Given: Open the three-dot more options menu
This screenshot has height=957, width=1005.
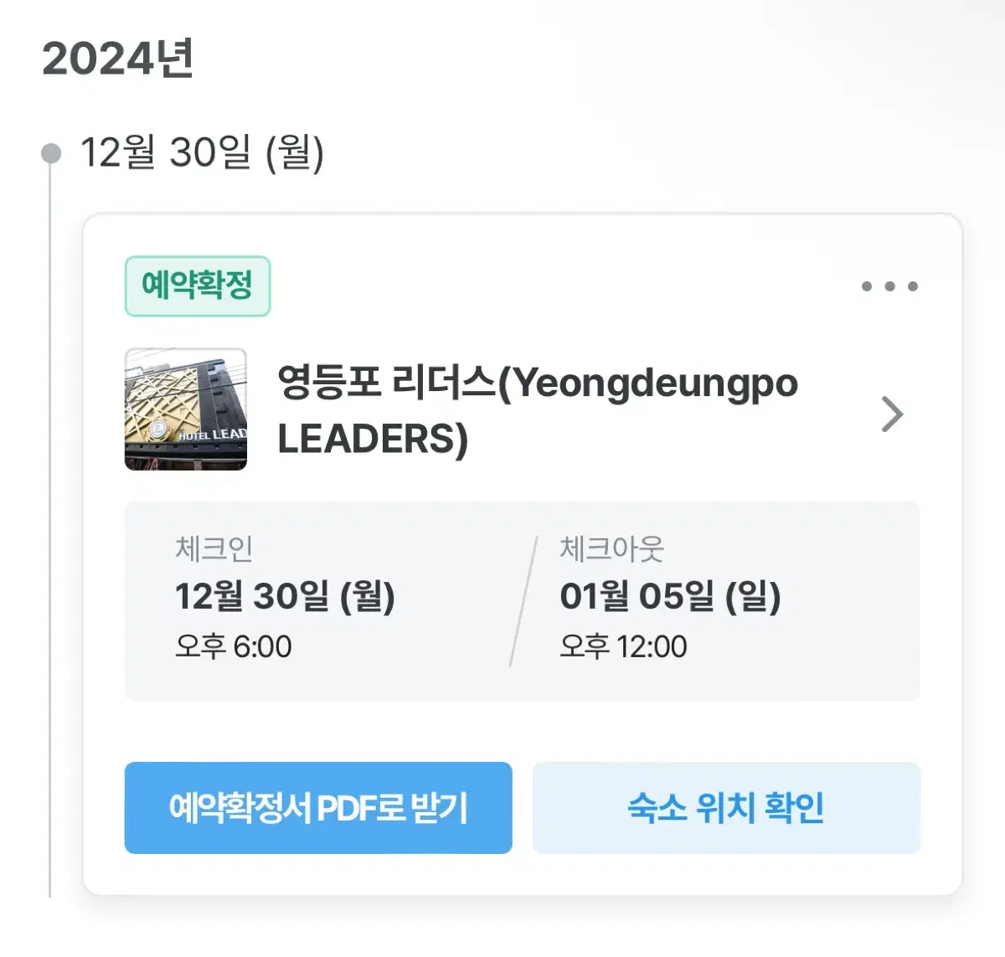Looking at the screenshot, I should (889, 286).
